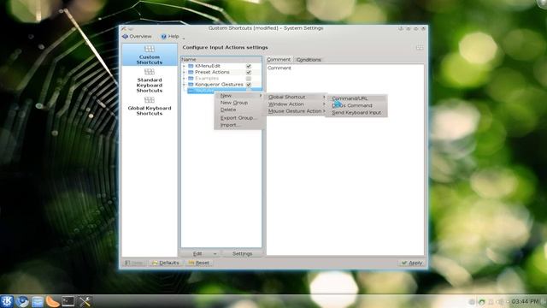Choose Import from context menu
Viewport: 547px width, 308px height.
click(239, 125)
